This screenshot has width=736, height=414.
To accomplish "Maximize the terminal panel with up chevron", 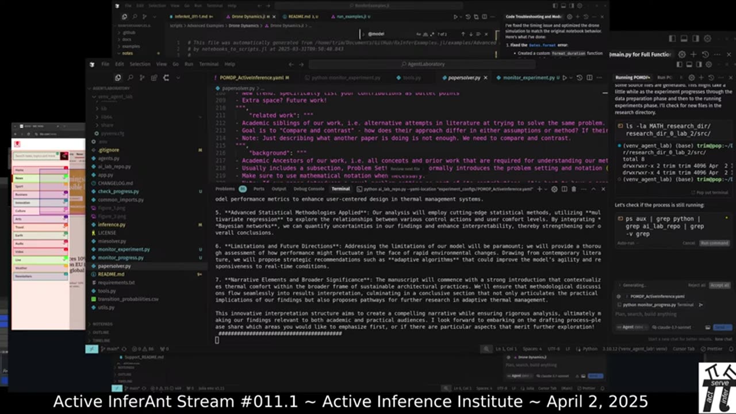I will [x=593, y=189].
